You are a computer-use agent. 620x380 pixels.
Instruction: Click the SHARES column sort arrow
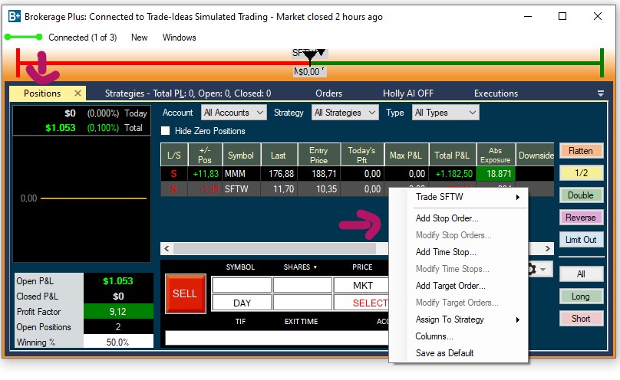315,267
